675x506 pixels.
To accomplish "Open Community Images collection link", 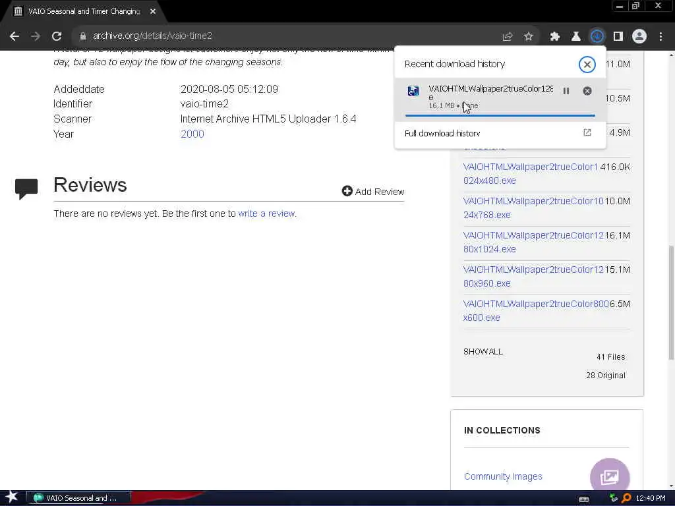I will point(503,476).
